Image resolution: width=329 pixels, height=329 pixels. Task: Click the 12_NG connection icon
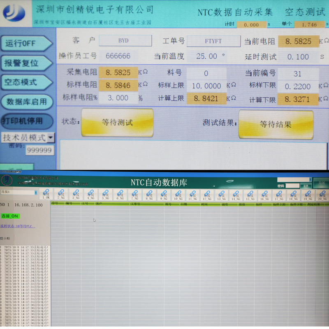pyautogui.click(x=207, y=195)
